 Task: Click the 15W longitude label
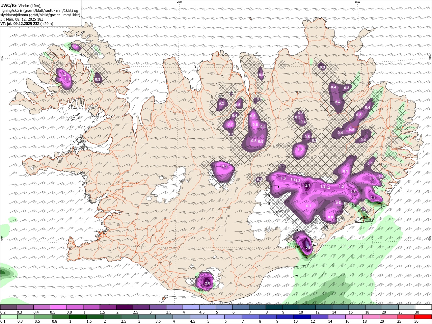pyautogui.click(x=357, y=2)
